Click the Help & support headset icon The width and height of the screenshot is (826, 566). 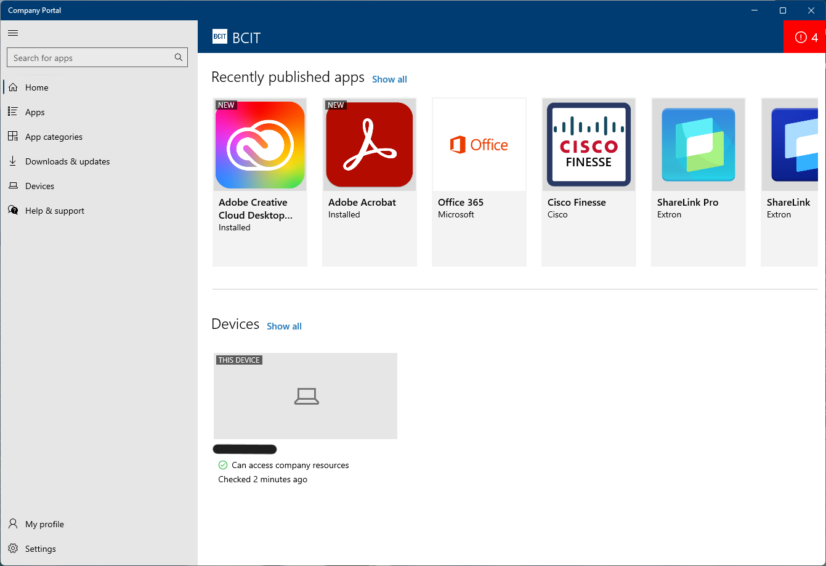13,211
